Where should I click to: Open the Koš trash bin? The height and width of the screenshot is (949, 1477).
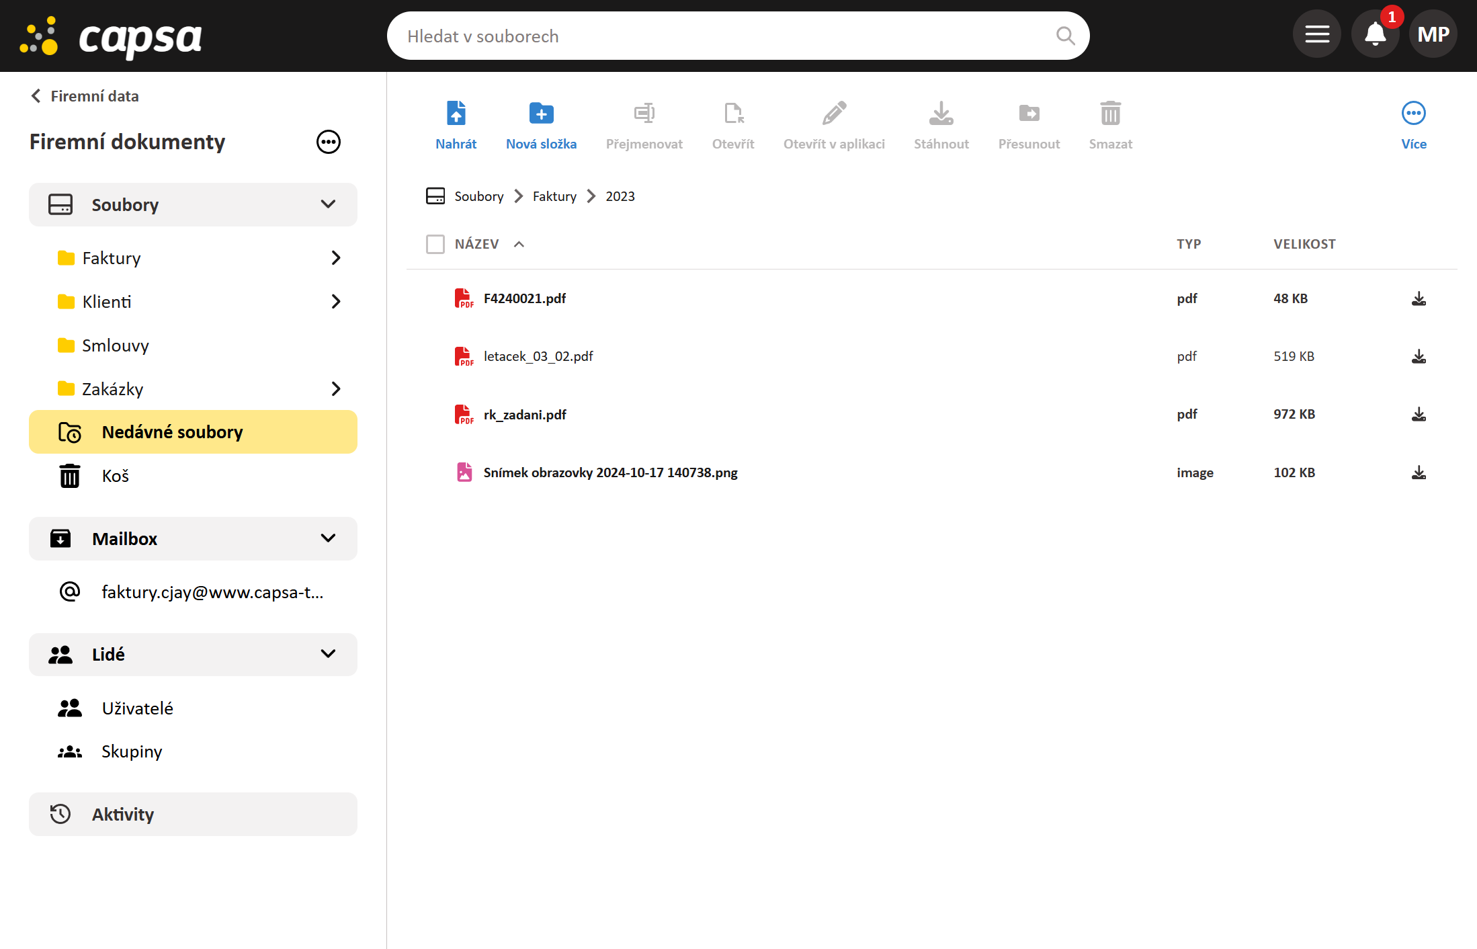point(115,476)
